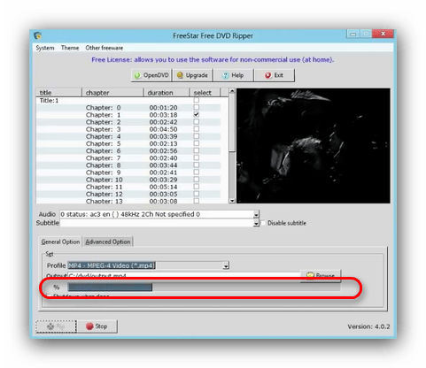Select the Chapter: 3 row text
This screenshot has width=426, height=368.
(103, 129)
